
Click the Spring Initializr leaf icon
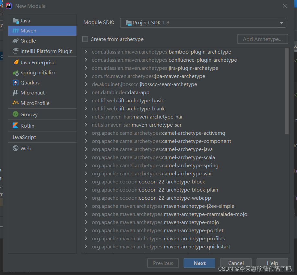pyautogui.click(x=16, y=73)
